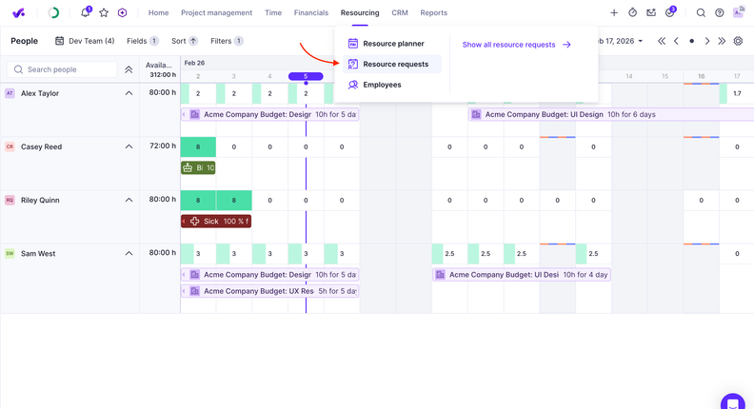Jump to today dot button
754x409 pixels.
coord(691,41)
